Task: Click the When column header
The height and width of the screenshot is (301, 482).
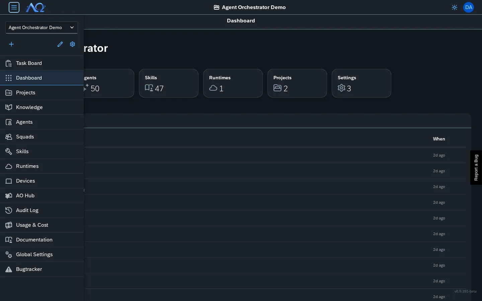Action: pyautogui.click(x=439, y=139)
